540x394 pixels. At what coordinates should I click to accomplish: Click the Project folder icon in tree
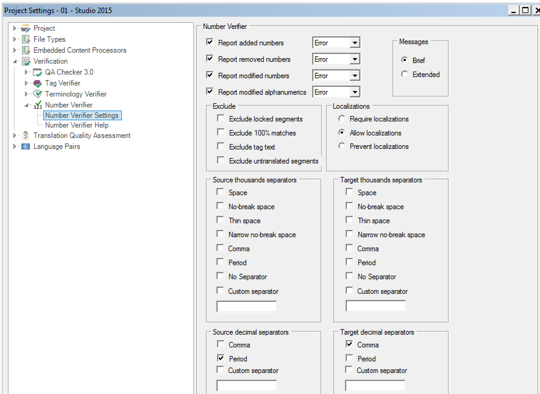pyautogui.click(x=26, y=28)
